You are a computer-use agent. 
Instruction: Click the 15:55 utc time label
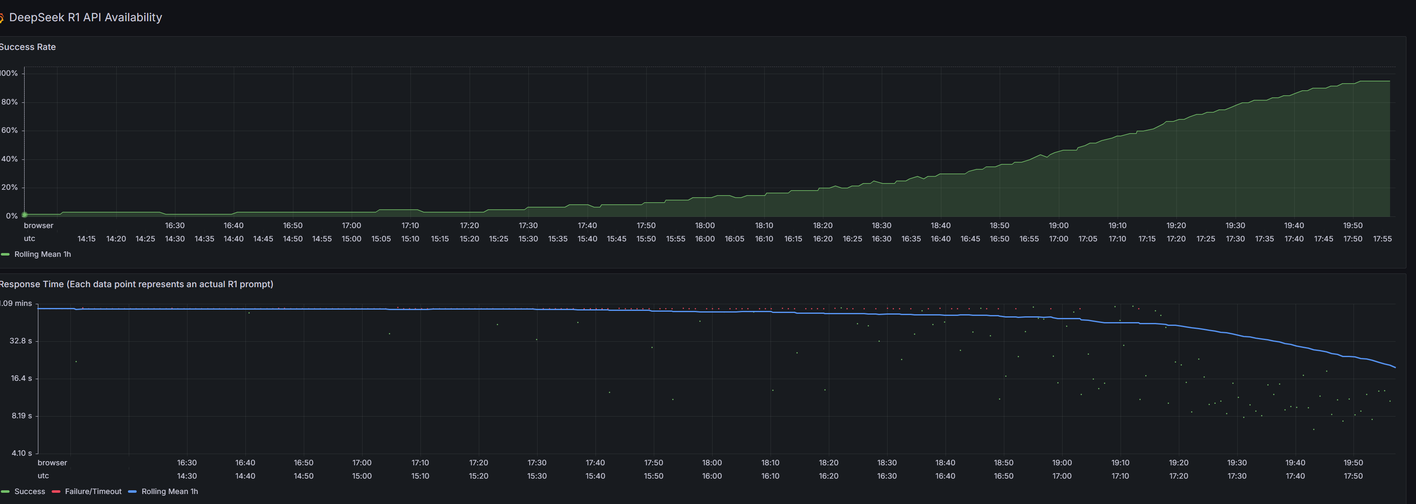tap(675, 239)
